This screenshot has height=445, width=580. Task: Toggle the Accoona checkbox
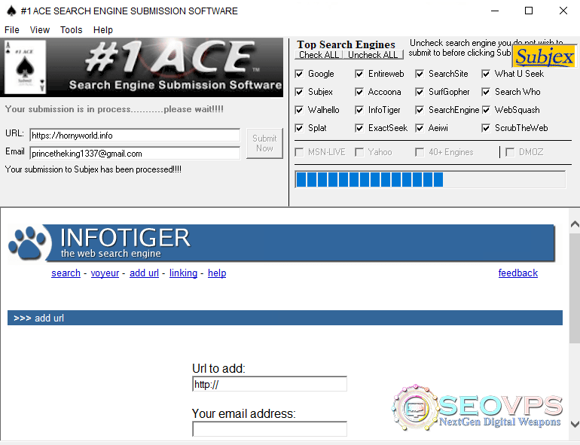[x=359, y=92]
